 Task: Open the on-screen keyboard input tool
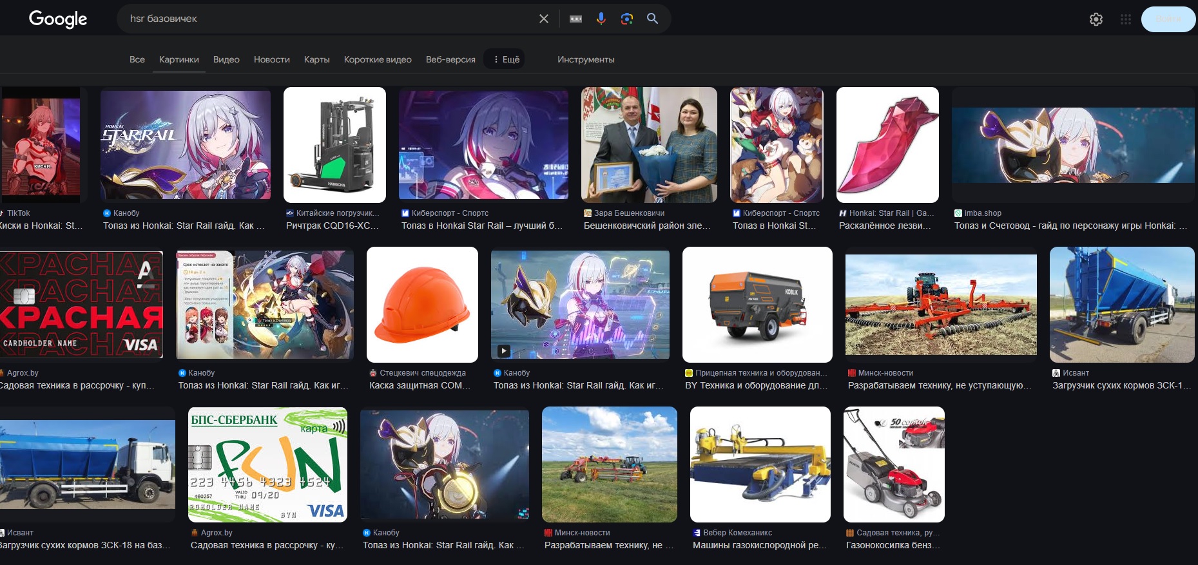(x=576, y=19)
